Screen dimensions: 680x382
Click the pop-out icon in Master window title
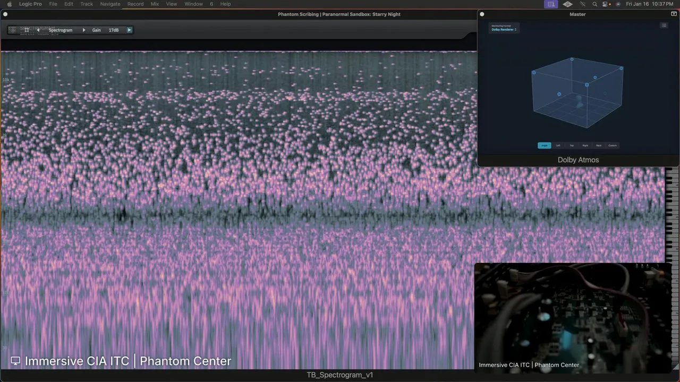pyautogui.click(x=674, y=14)
